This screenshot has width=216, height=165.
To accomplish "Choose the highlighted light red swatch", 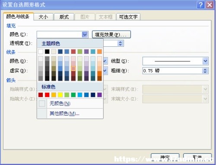I will tap(73, 68).
